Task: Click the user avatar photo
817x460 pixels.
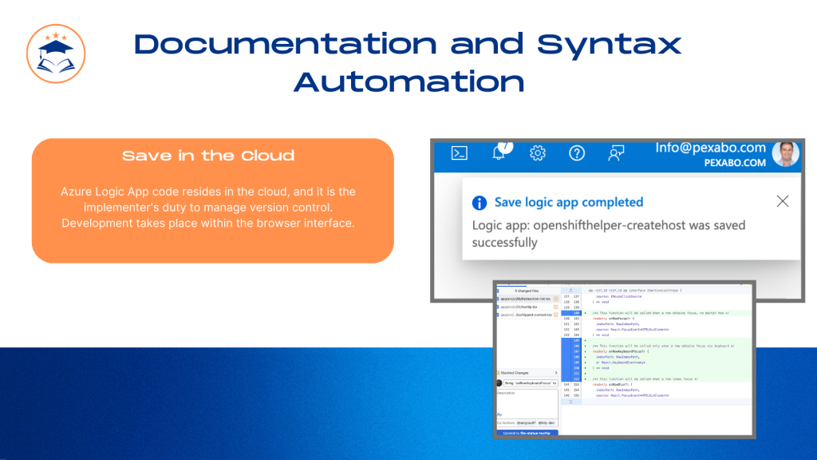Action: click(786, 154)
